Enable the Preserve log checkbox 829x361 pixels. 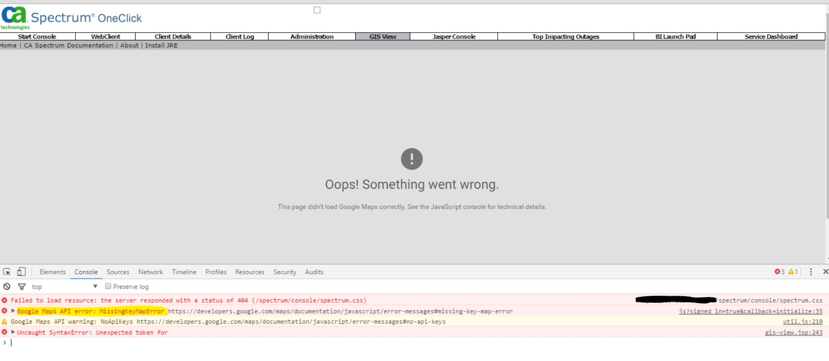pos(108,286)
